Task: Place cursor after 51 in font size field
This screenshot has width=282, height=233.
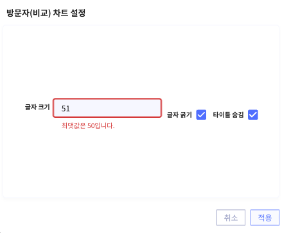Action: click(71, 108)
